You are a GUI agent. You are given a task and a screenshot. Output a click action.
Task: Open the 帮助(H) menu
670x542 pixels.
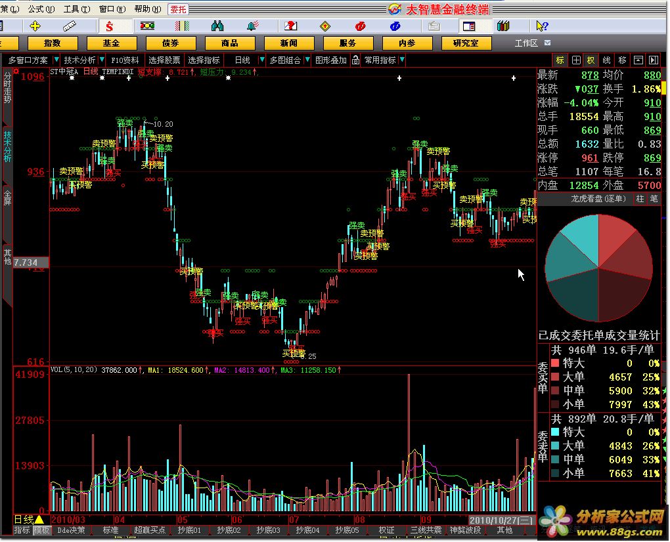(x=147, y=9)
